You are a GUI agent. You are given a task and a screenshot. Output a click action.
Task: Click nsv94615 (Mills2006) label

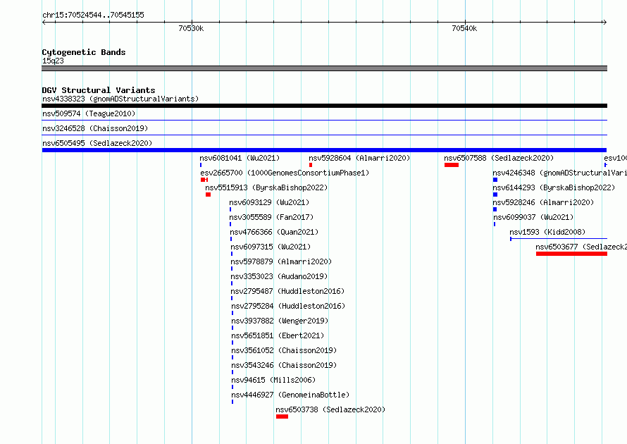(x=273, y=380)
